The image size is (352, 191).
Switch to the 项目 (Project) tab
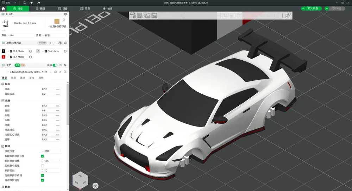tap(85, 8)
